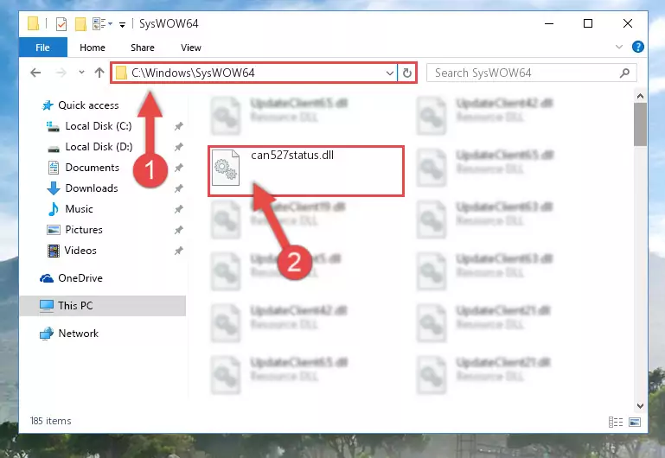
Task: Go up one folder level
Action: pos(99,73)
